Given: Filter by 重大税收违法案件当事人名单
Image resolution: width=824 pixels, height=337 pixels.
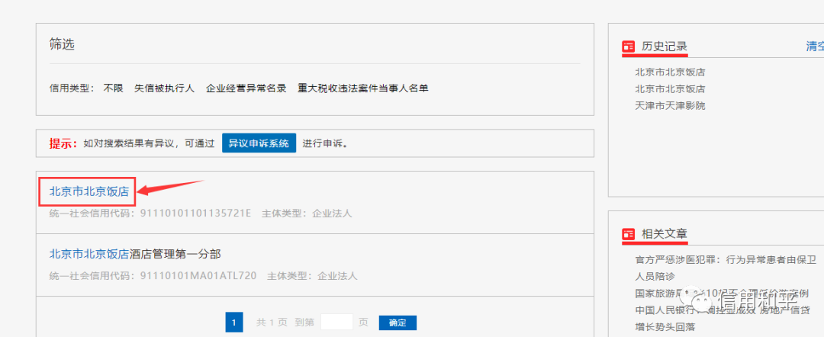Looking at the screenshot, I should [x=363, y=88].
